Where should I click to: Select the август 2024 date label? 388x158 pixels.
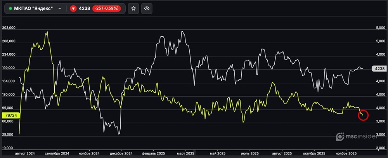(24, 153)
